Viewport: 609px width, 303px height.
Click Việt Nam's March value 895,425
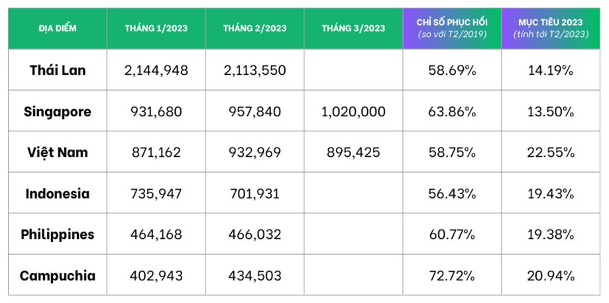click(353, 152)
